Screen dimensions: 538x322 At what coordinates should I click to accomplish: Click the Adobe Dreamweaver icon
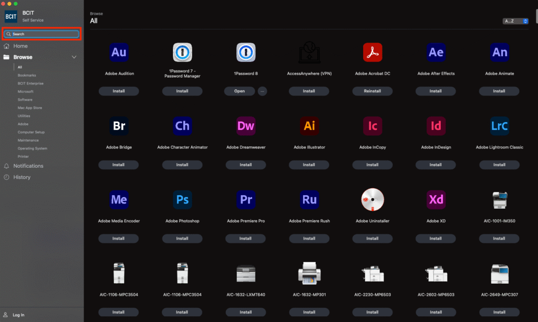246,126
